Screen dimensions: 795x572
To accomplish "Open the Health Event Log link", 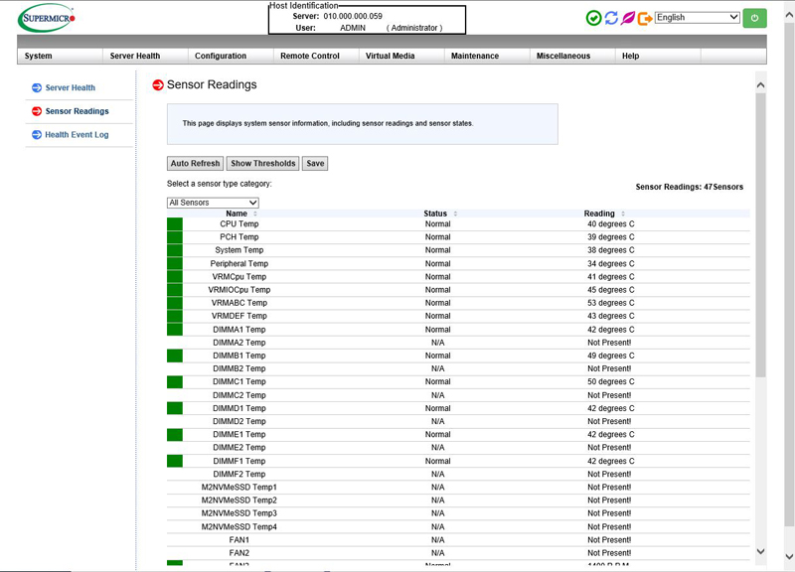I will coord(77,135).
